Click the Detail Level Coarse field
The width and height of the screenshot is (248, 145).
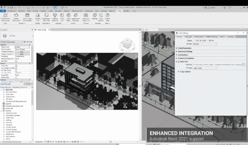click(x=22, y=47)
